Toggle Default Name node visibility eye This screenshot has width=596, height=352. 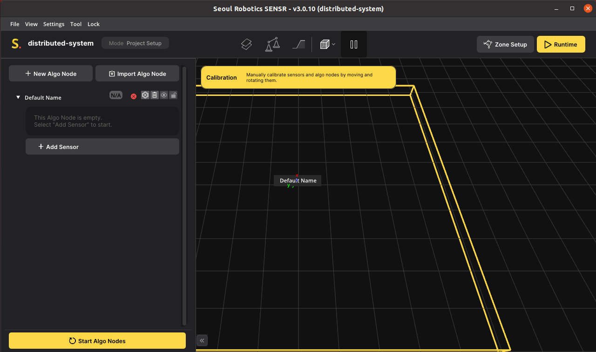click(164, 95)
